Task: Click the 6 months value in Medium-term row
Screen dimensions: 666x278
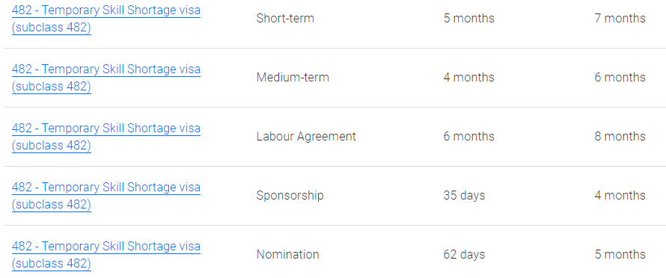Action: [620, 78]
